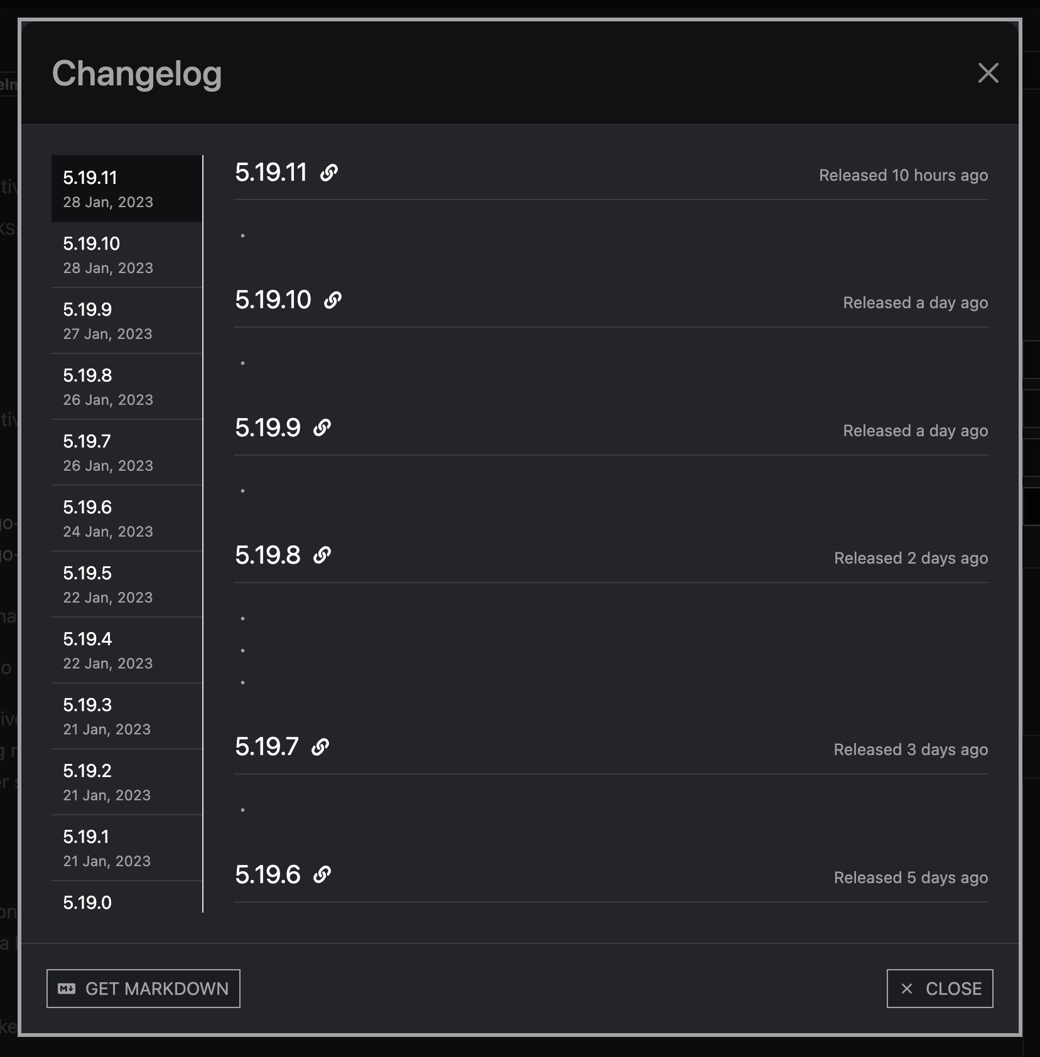Copy the anchor link for version 5.19.11
Viewport: 1040px width, 1057px height.
click(329, 171)
